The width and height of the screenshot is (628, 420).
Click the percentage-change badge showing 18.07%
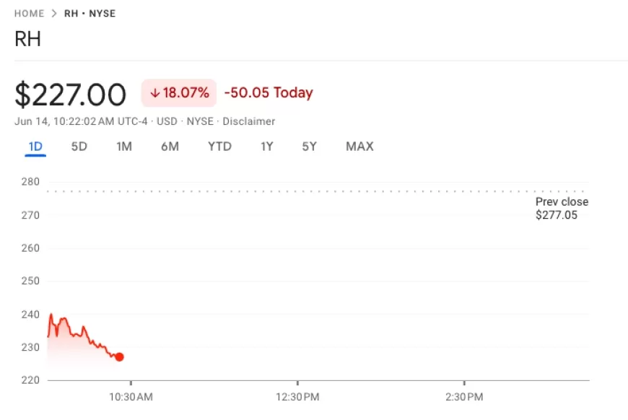pyautogui.click(x=179, y=93)
